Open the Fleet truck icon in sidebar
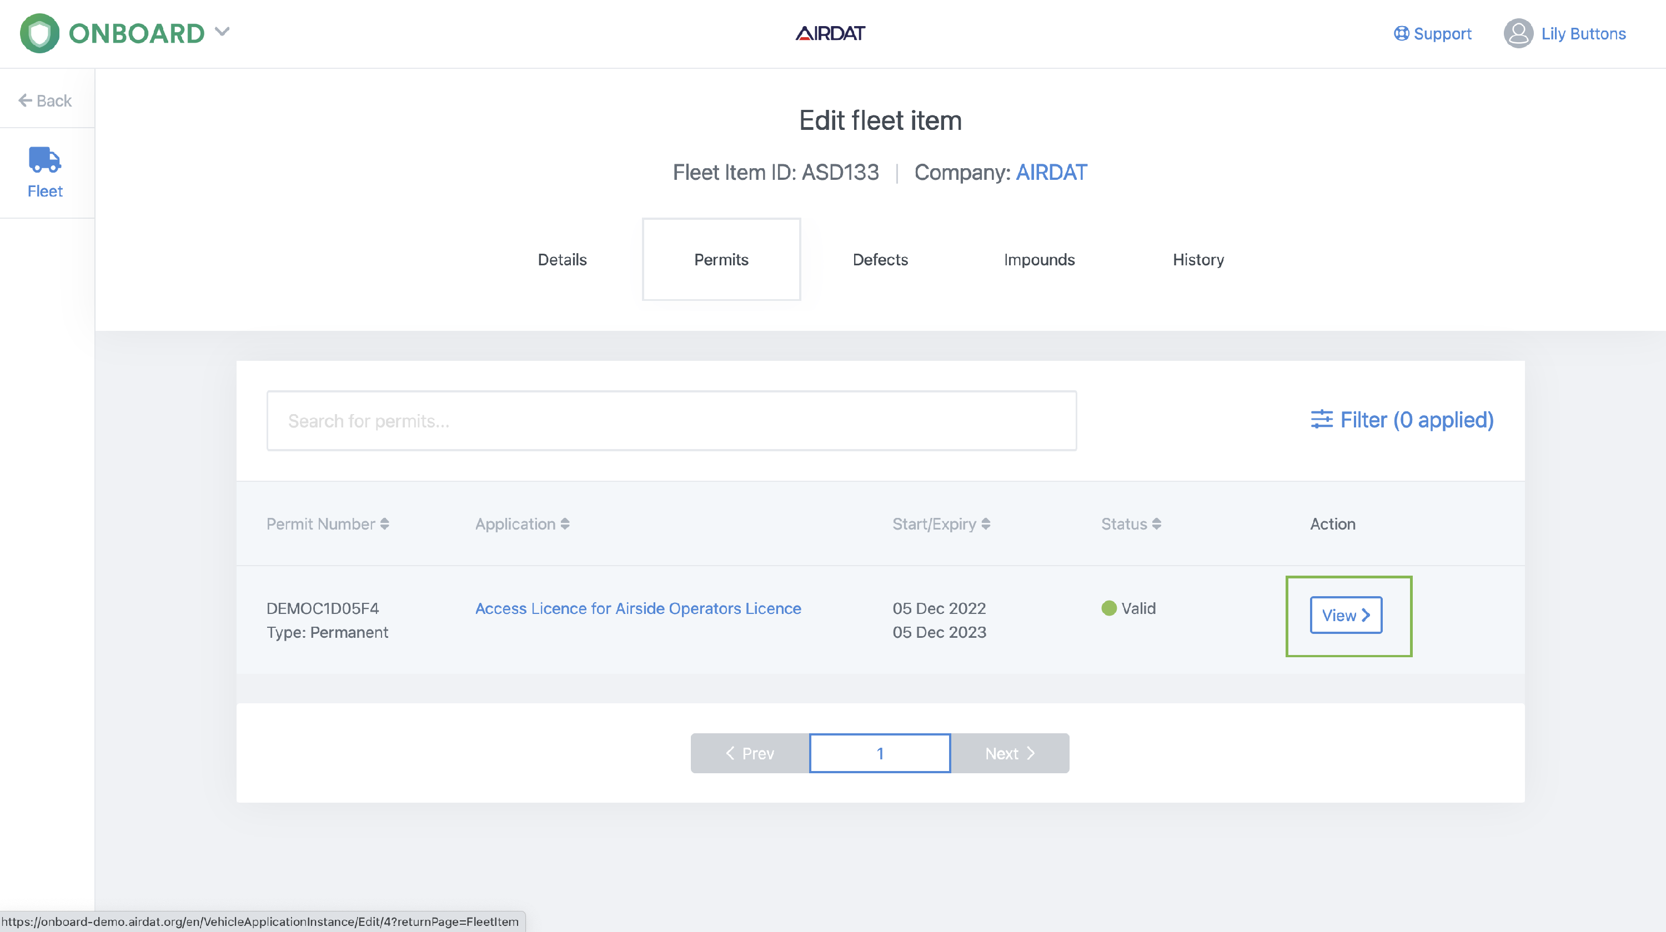Viewport: 1666px width, 932px height. pos(44,159)
